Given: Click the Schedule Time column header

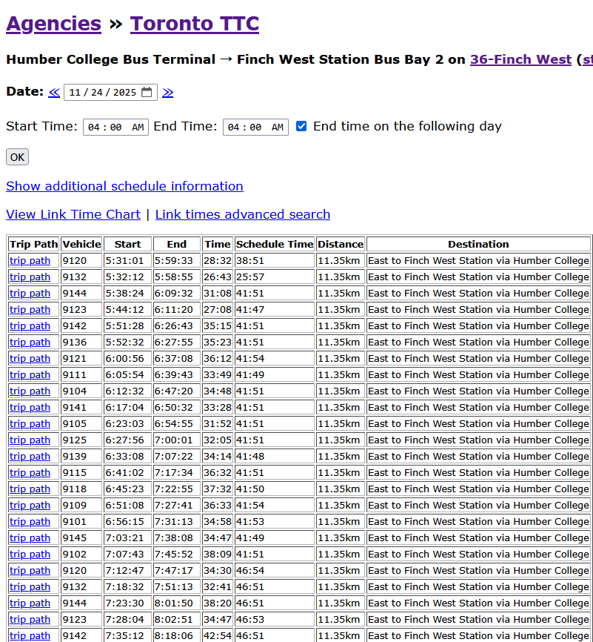Looking at the screenshot, I should coord(275,244).
